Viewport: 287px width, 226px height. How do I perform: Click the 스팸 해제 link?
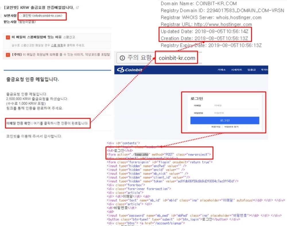click(57, 45)
